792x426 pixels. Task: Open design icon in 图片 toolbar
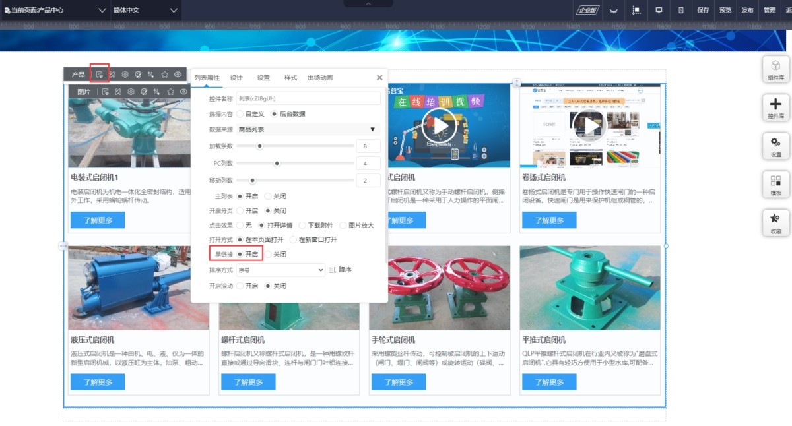[118, 92]
